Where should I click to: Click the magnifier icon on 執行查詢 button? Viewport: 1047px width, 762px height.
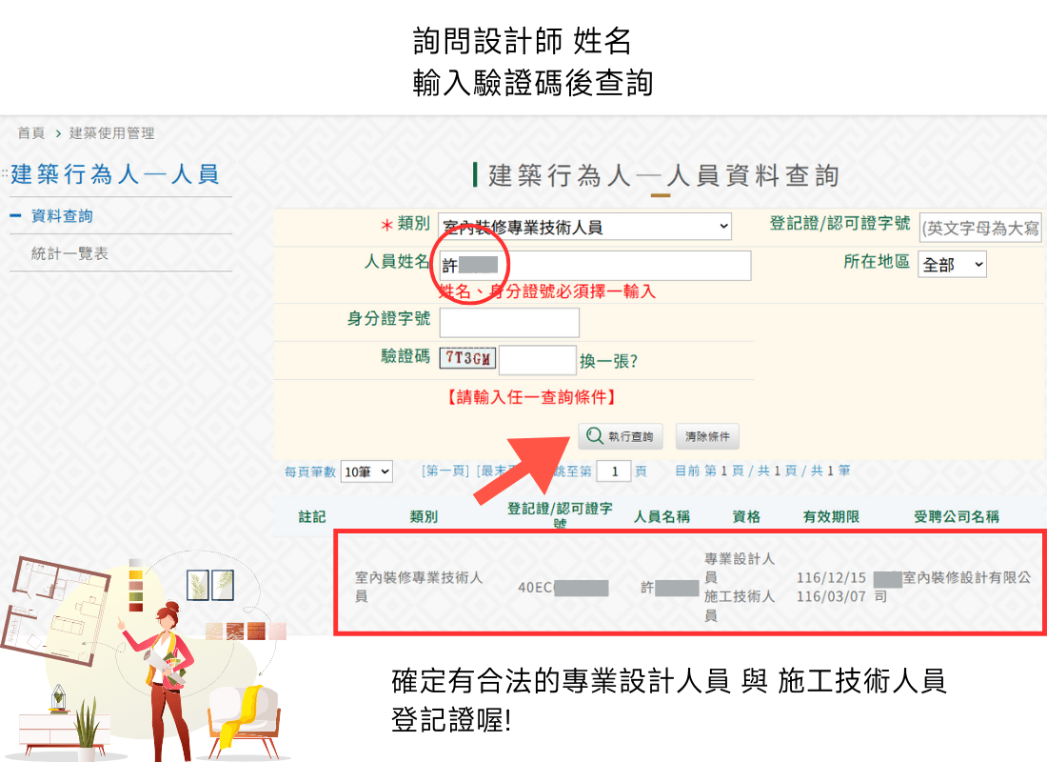[x=595, y=435]
